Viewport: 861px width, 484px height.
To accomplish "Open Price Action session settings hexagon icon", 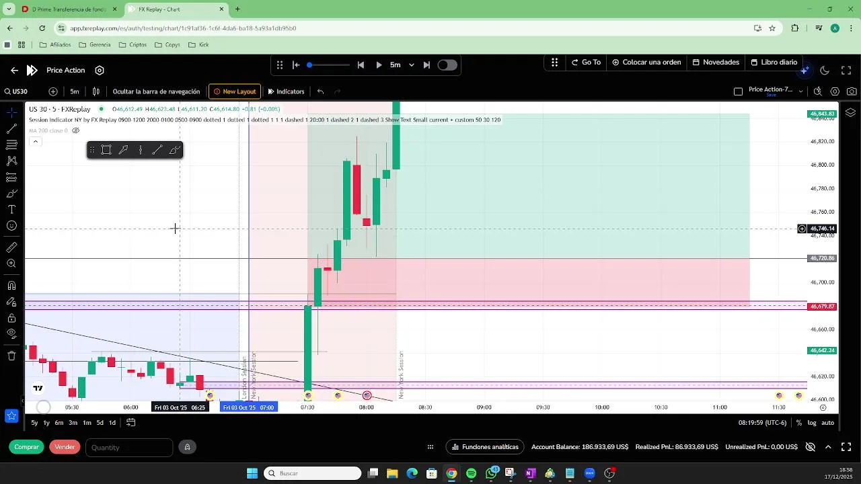I will (x=100, y=70).
